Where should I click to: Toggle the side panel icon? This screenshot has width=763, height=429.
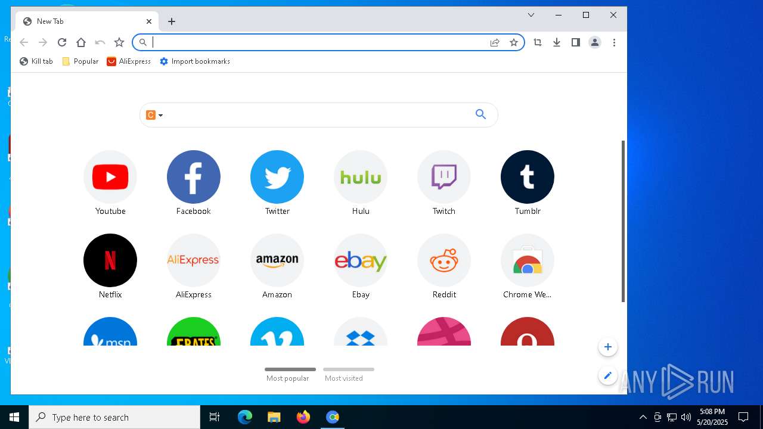point(576,42)
